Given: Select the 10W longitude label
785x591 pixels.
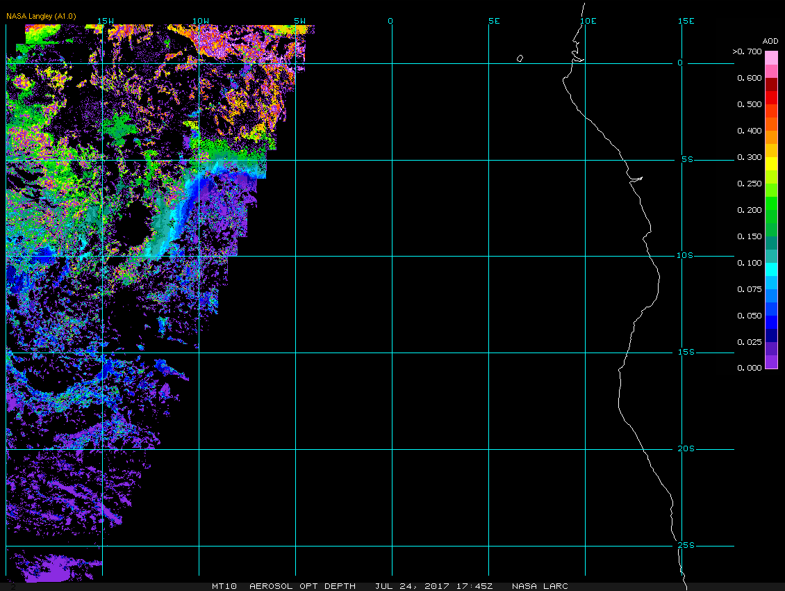Looking at the screenshot, I should pyautogui.click(x=201, y=21).
